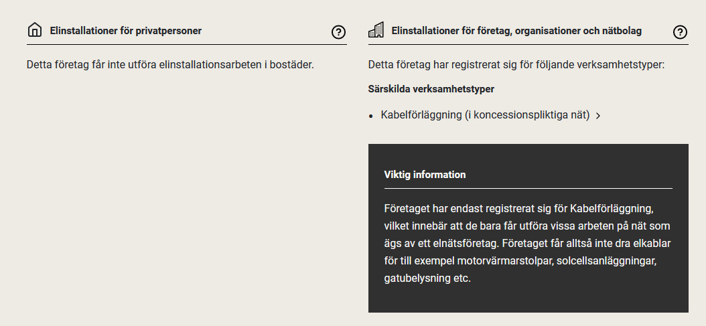
Task: Expand the chevron arrow after Kabelförläggning
Action: [598, 116]
